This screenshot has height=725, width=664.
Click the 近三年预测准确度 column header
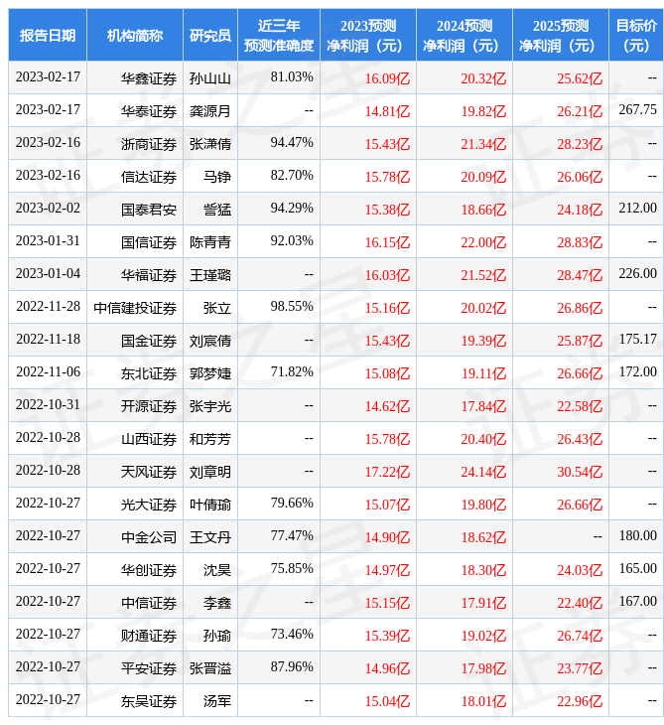tap(279, 35)
